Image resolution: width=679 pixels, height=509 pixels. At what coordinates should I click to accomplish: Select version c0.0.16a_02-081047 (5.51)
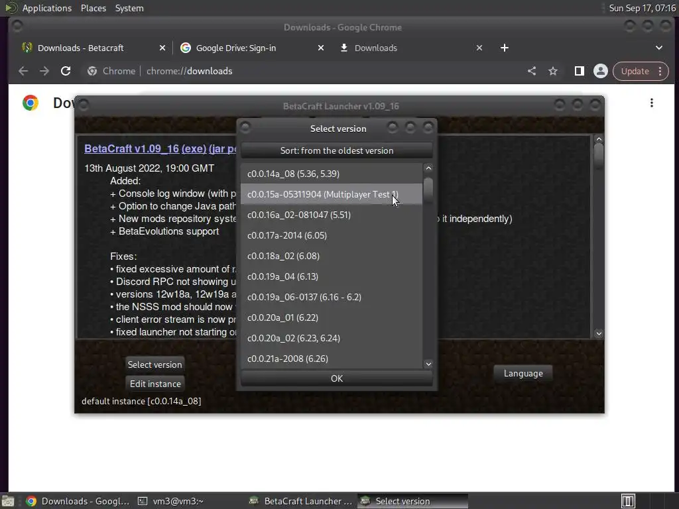click(332, 215)
